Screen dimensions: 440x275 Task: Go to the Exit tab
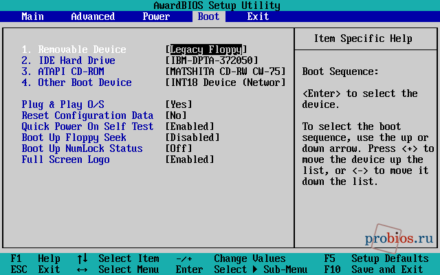[258, 16]
